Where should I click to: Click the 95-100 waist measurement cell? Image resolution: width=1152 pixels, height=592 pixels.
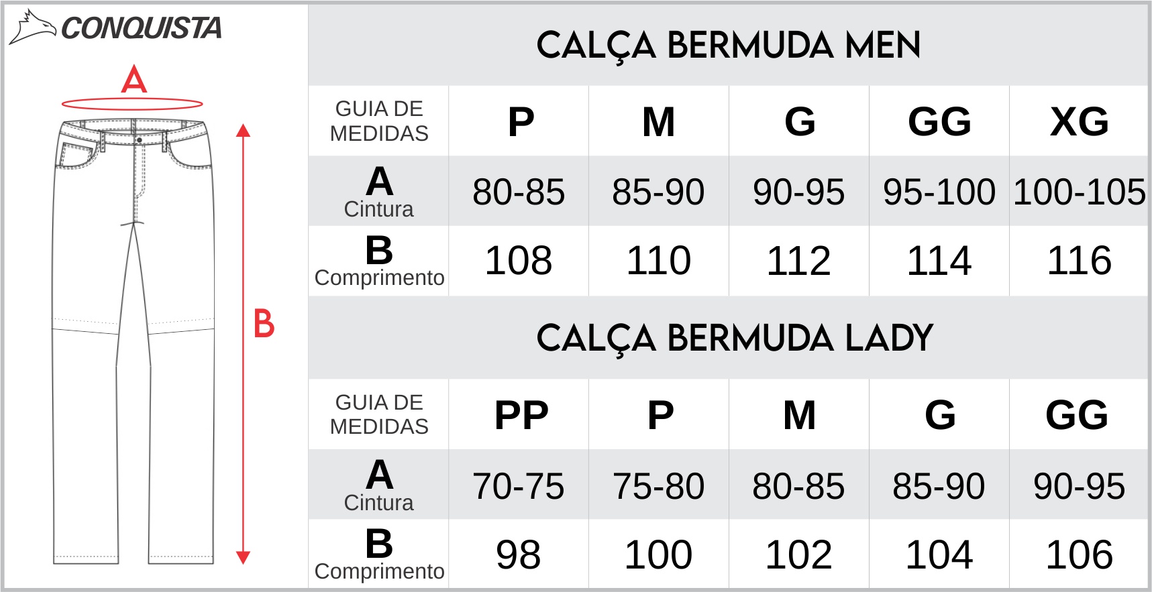click(x=939, y=192)
